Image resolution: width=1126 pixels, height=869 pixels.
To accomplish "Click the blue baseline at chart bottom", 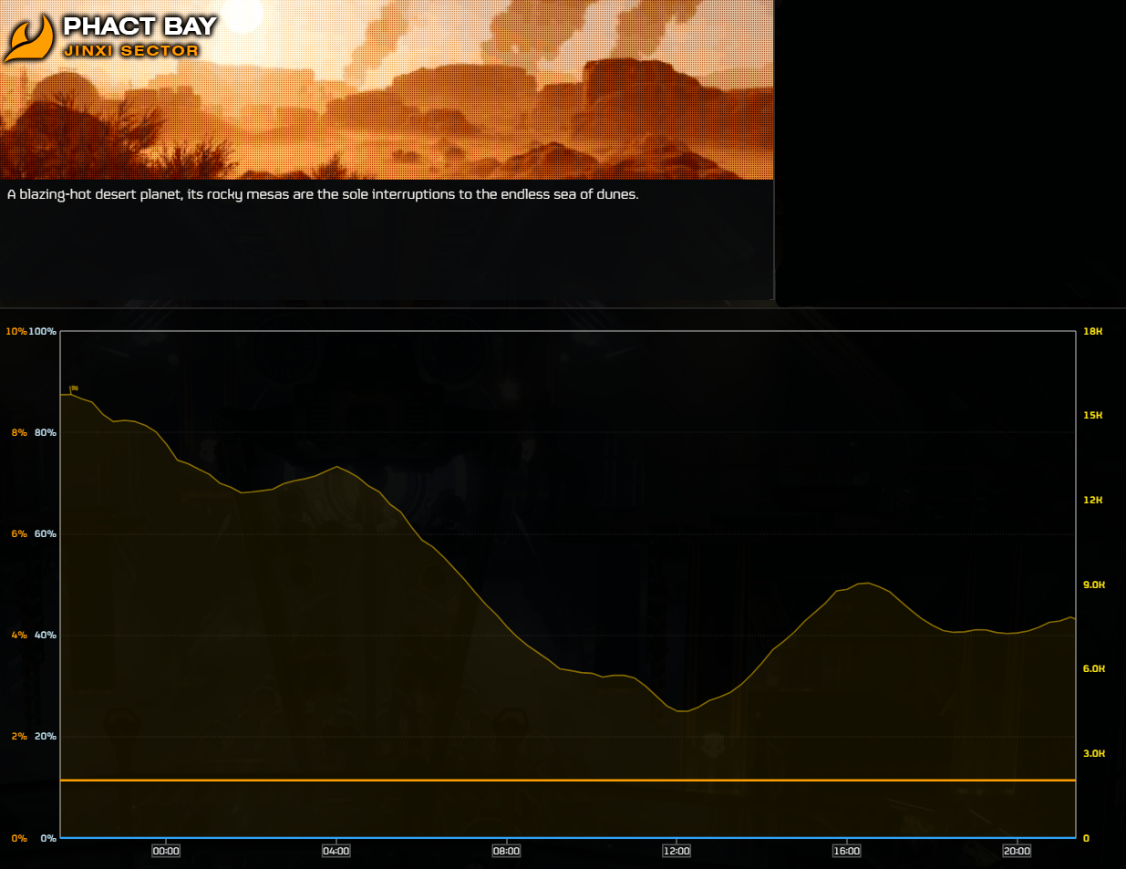I will [x=568, y=837].
